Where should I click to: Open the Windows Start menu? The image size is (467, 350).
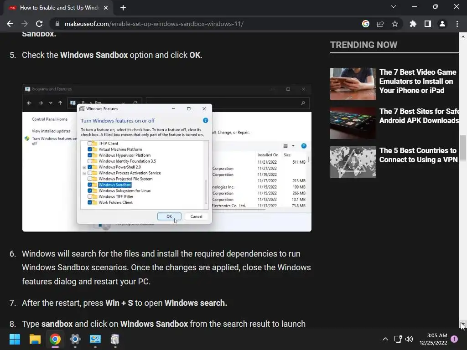pyautogui.click(x=15, y=339)
